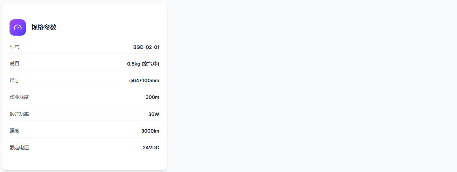
Task: Select the 额定功率 label
Action: 19,114
